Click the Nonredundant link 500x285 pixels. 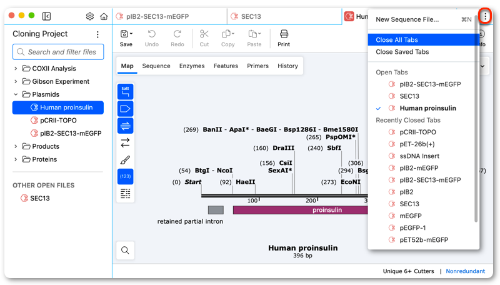[x=465, y=271]
